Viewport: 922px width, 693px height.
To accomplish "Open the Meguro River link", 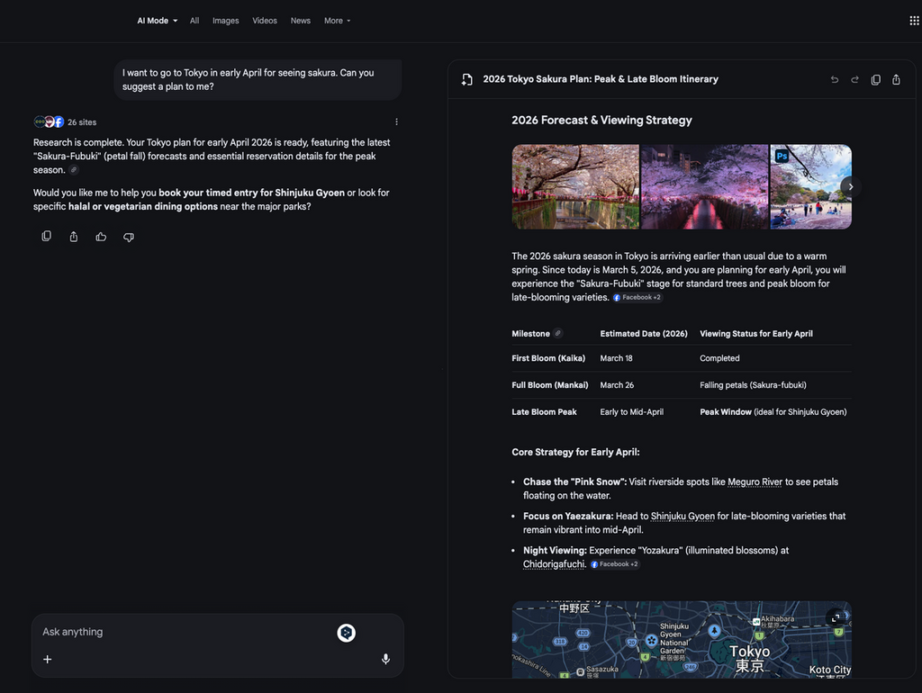I will point(755,481).
